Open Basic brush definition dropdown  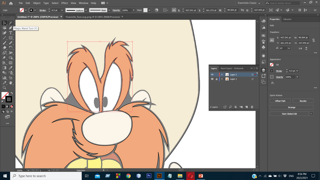109,10
